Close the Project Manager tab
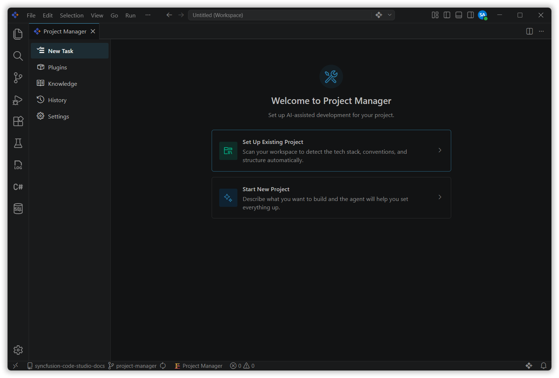The width and height of the screenshot is (559, 378). click(x=93, y=31)
